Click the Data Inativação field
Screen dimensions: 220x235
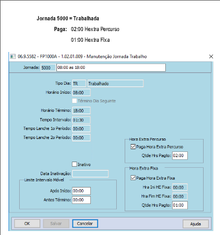[90, 173]
